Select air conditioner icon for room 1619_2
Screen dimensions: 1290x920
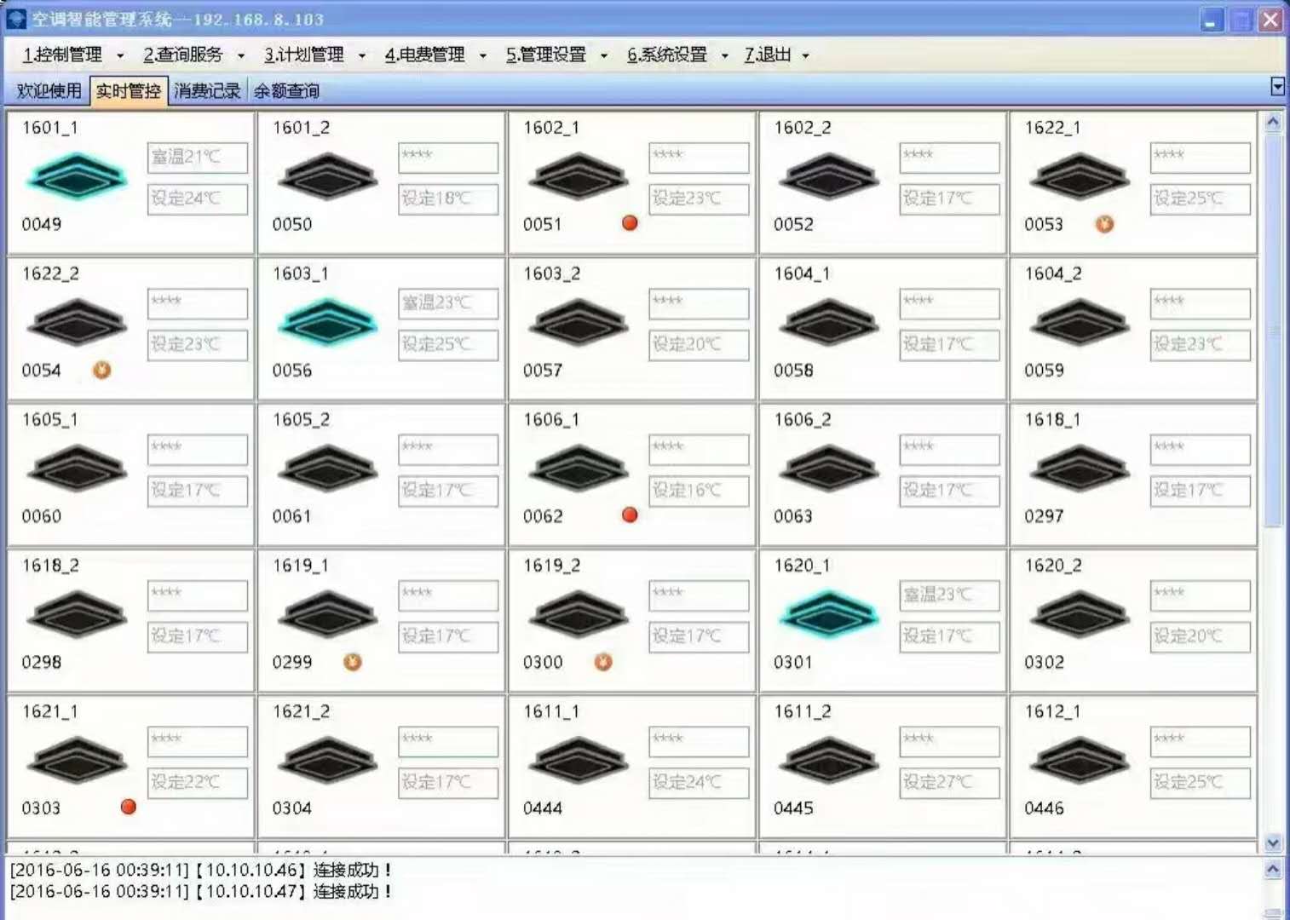point(579,613)
